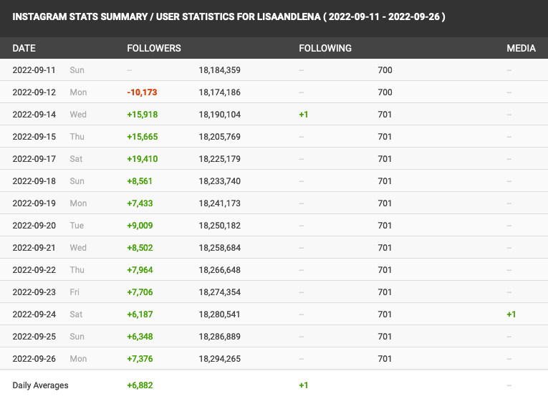Click the follower total 18,174,186
Viewport: 548px width, 404px height.
[220, 92]
